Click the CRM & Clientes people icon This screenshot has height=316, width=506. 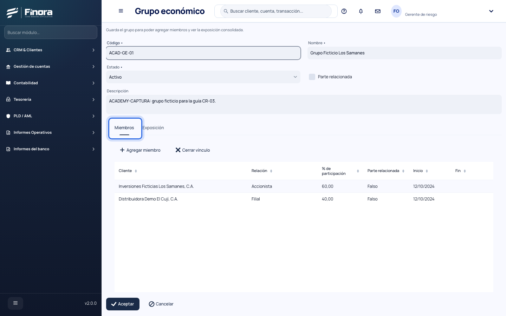pos(8,50)
